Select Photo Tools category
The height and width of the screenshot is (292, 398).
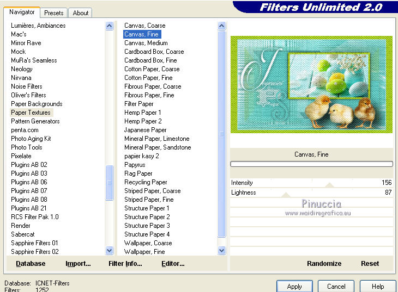26,147
